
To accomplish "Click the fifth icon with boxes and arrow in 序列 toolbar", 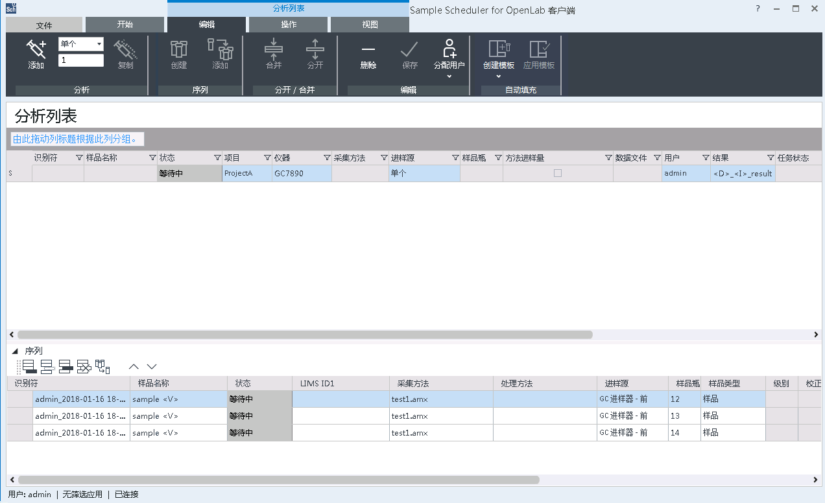I will (102, 367).
